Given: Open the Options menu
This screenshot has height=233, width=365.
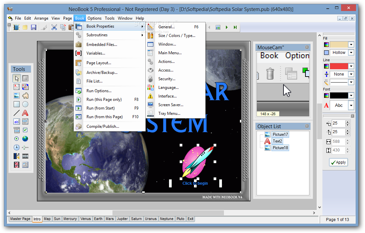Looking at the screenshot, I should click(94, 18).
